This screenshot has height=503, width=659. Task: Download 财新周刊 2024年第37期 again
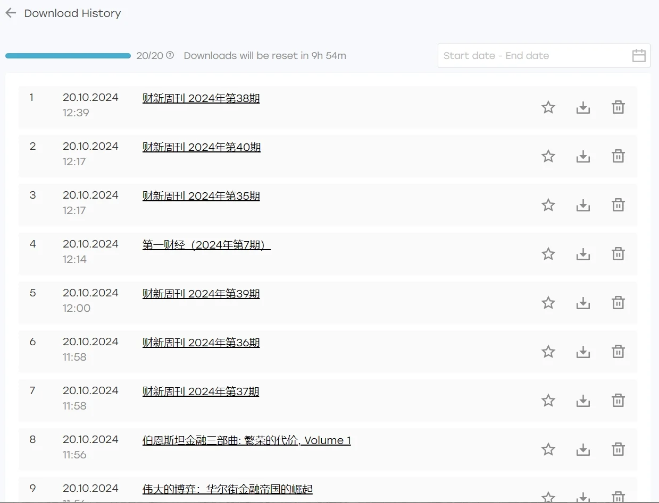click(x=583, y=400)
